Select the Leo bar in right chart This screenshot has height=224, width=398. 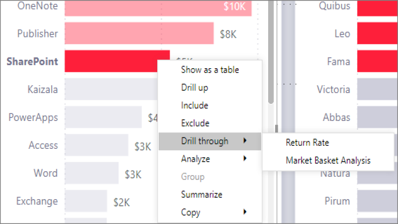coord(377,33)
